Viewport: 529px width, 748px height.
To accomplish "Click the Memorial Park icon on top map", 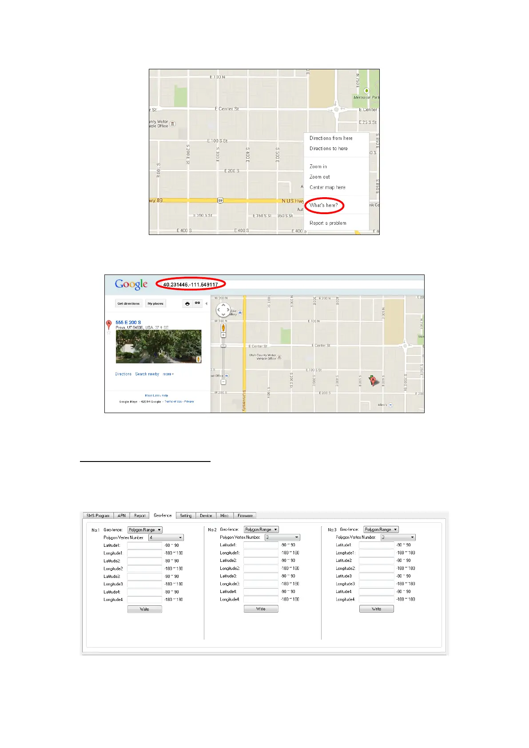I will [x=366, y=91].
